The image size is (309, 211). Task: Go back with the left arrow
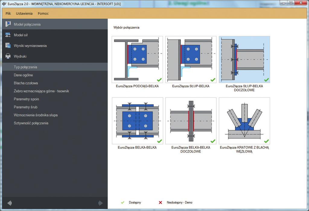pos(9,203)
